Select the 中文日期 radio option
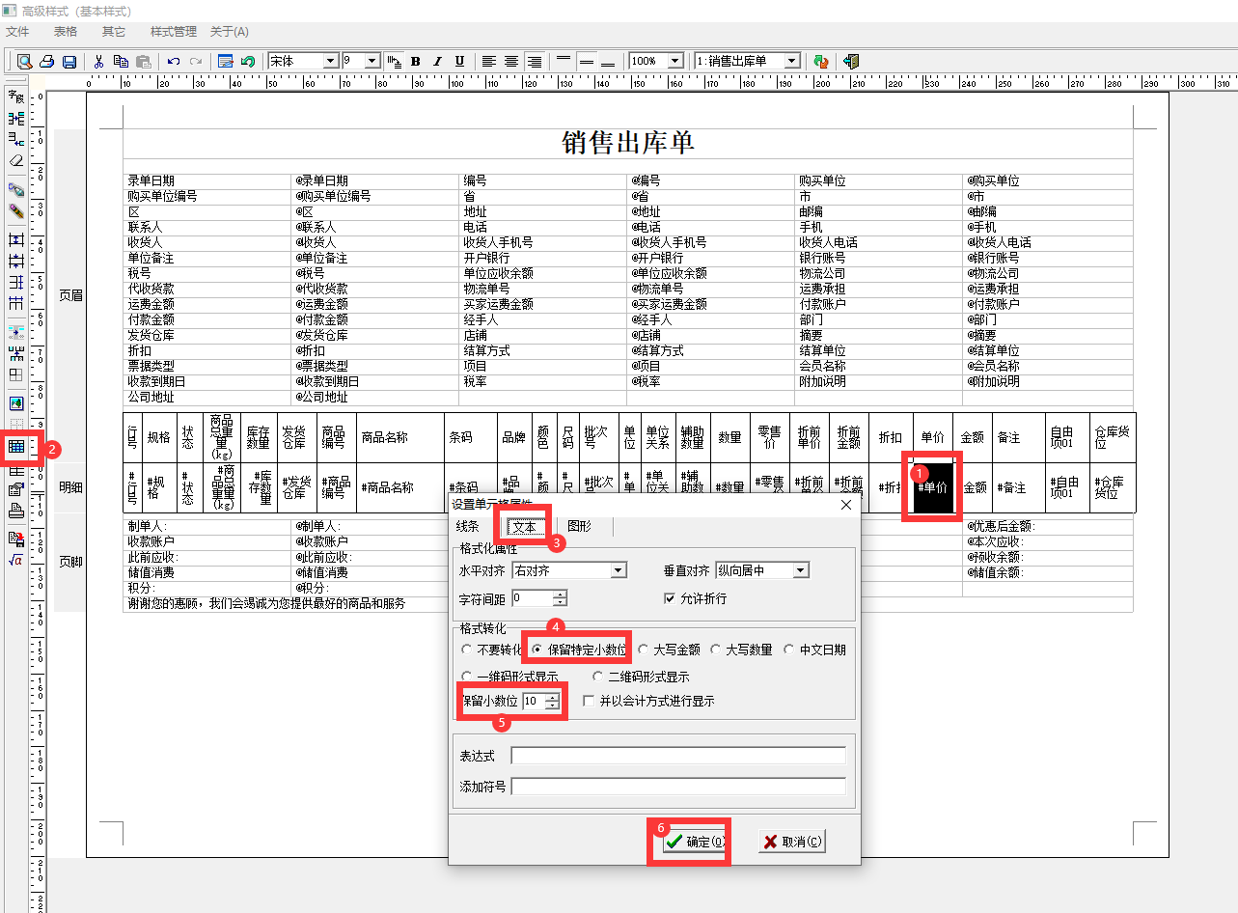1238x913 pixels. [x=789, y=650]
